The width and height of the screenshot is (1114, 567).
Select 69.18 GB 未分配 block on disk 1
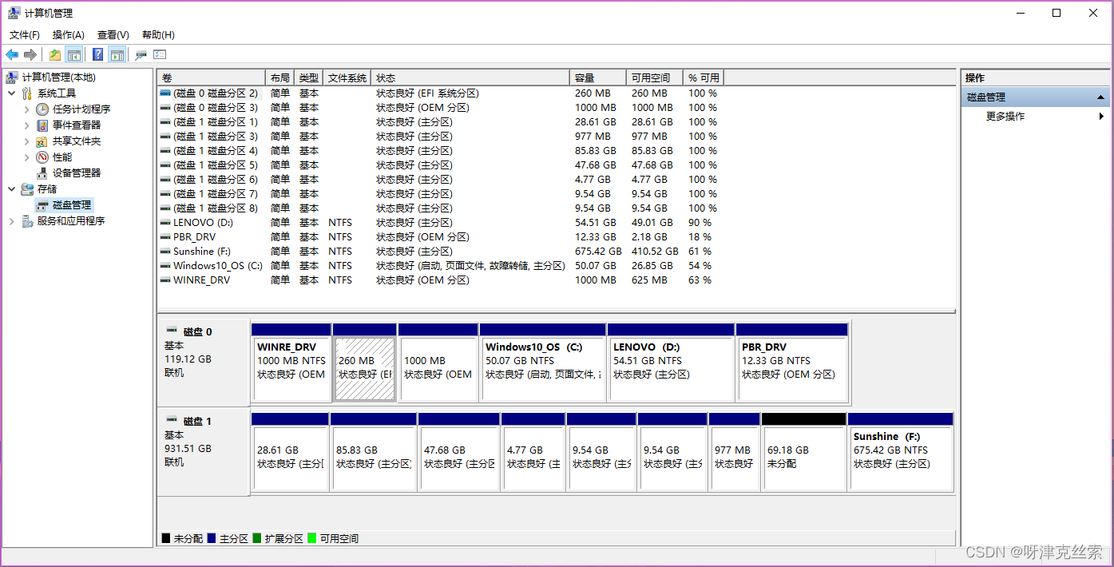point(803,452)
